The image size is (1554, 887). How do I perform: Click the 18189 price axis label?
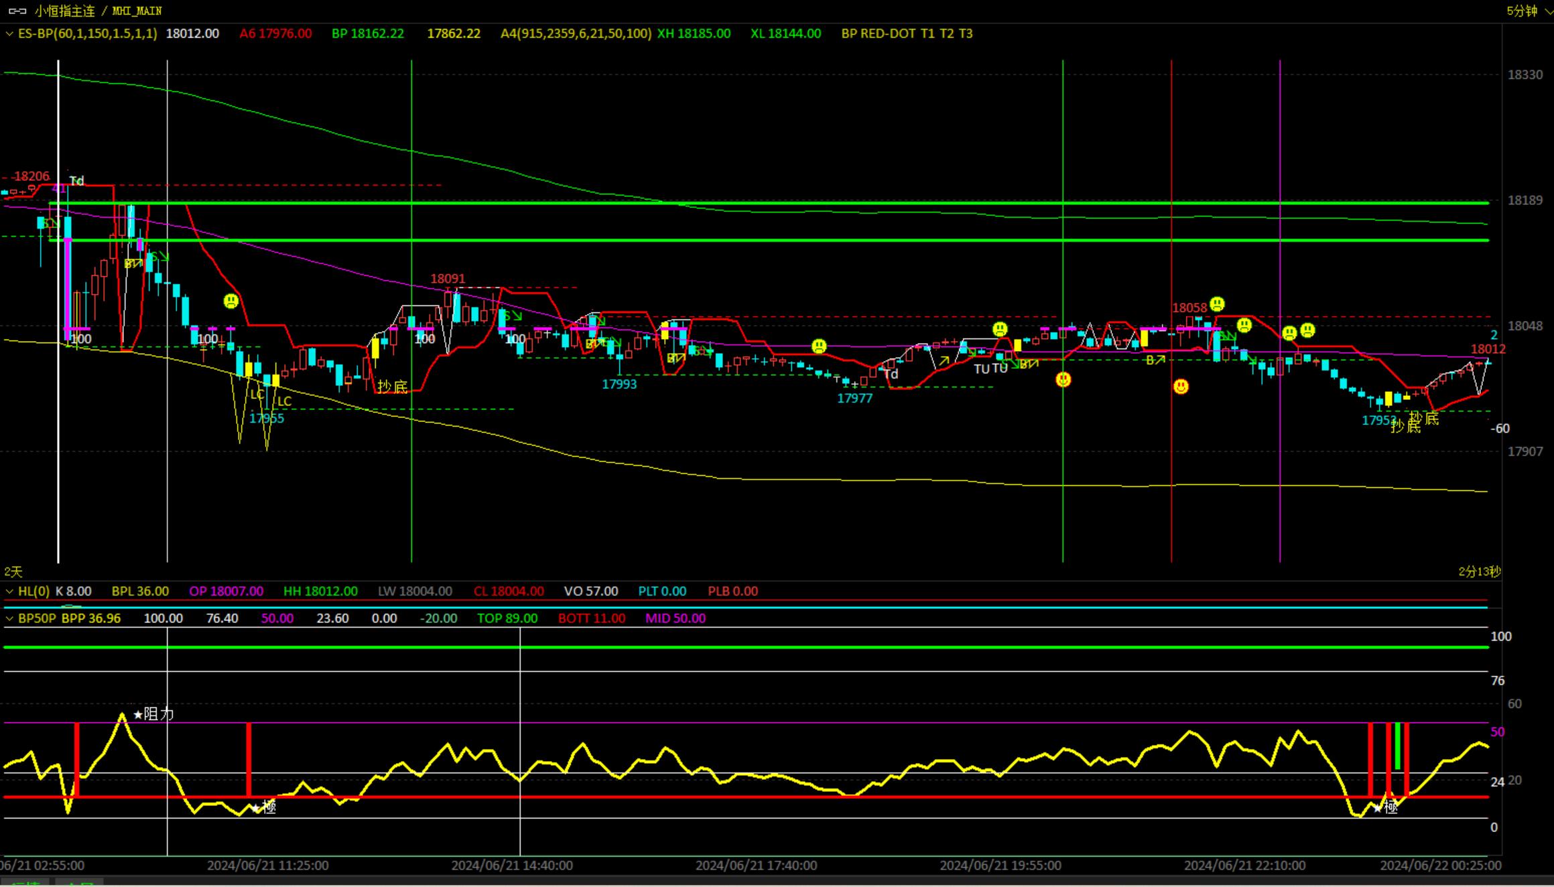coord(1525,200)
